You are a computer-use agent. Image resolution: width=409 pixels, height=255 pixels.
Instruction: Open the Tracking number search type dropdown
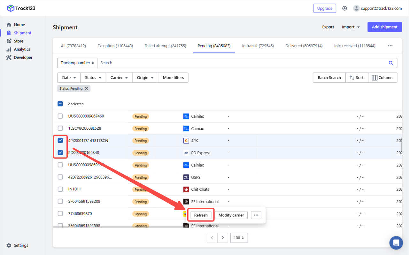tap(77, 63)
